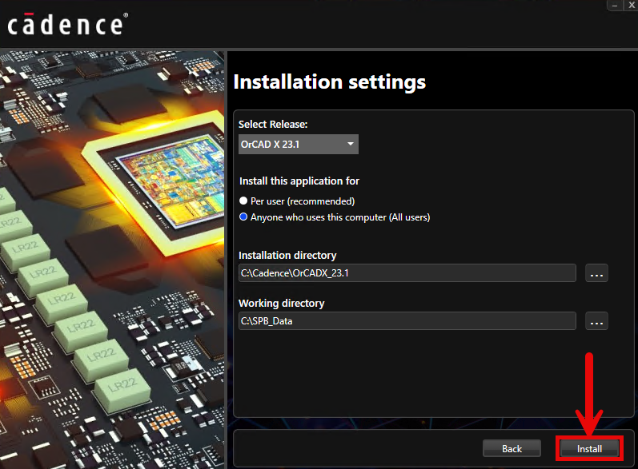638x469 pixels.
Task: Browse for the Working directory folder
Action: click(596, 321)
